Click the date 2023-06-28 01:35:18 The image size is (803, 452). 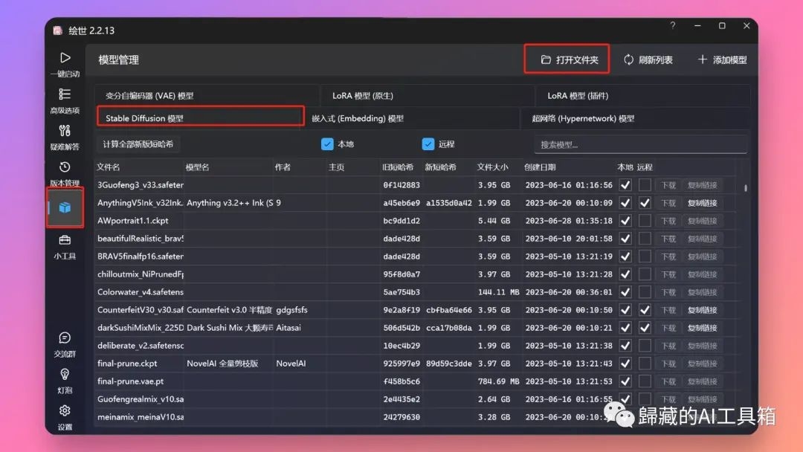(569, 221)
